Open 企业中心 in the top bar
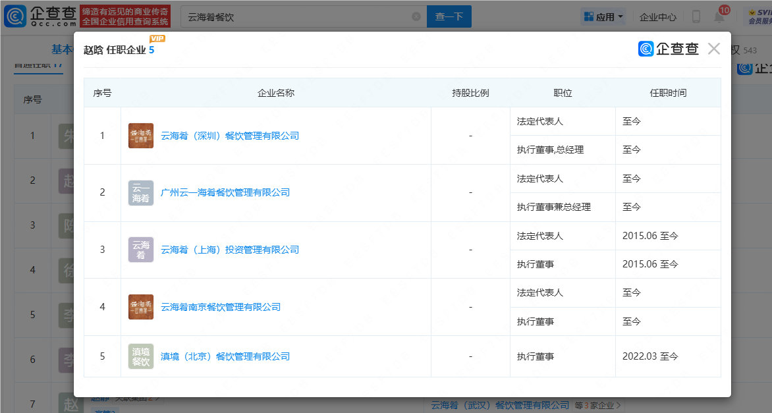Screen dimensions: 772x413 pyautogui.click(x=658, y=16)
